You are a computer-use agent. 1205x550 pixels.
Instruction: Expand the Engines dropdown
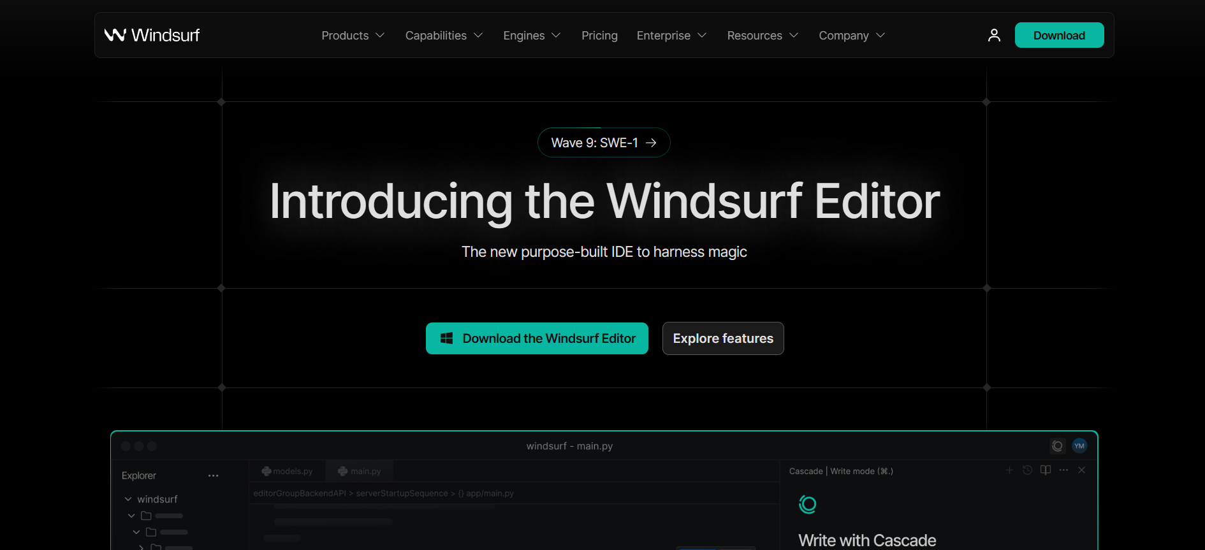point(532,36)
